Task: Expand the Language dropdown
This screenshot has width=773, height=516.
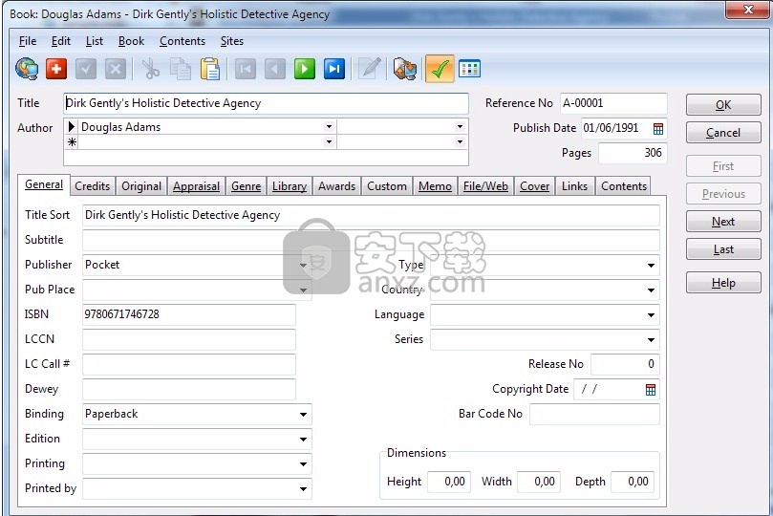Action: coord(651,315)
